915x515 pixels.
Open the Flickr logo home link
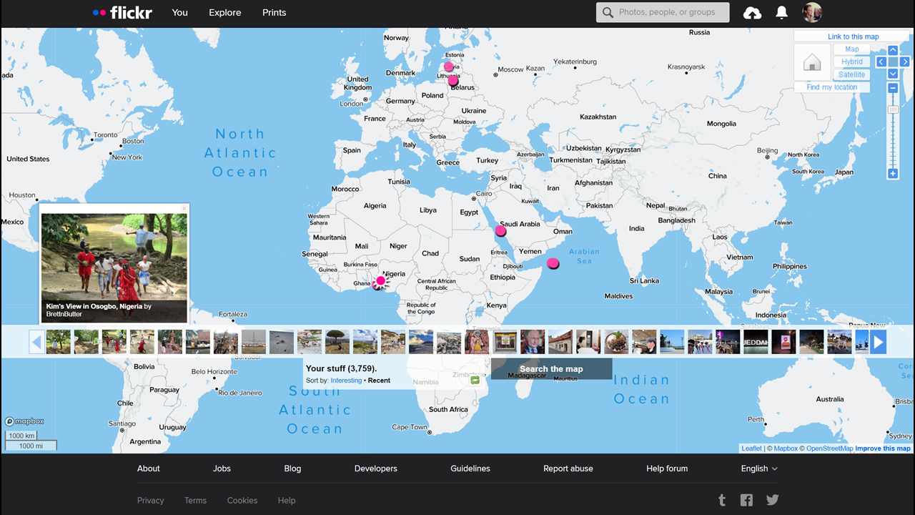pyautogui.click(x=122, y=12)
